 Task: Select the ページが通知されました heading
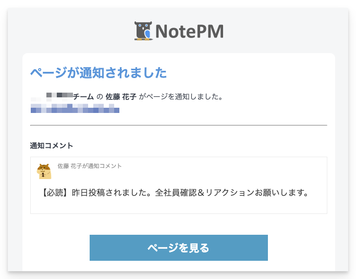tap(99, 73)
